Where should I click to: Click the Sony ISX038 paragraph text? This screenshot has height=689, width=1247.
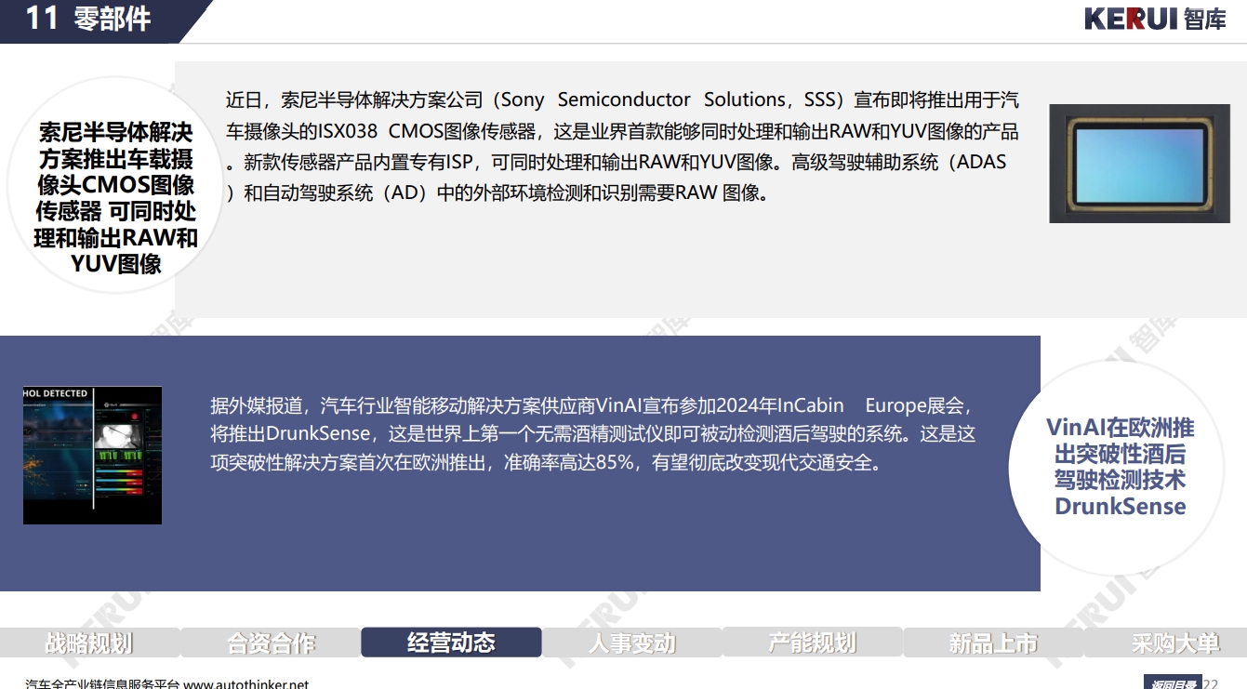(621, 147)
